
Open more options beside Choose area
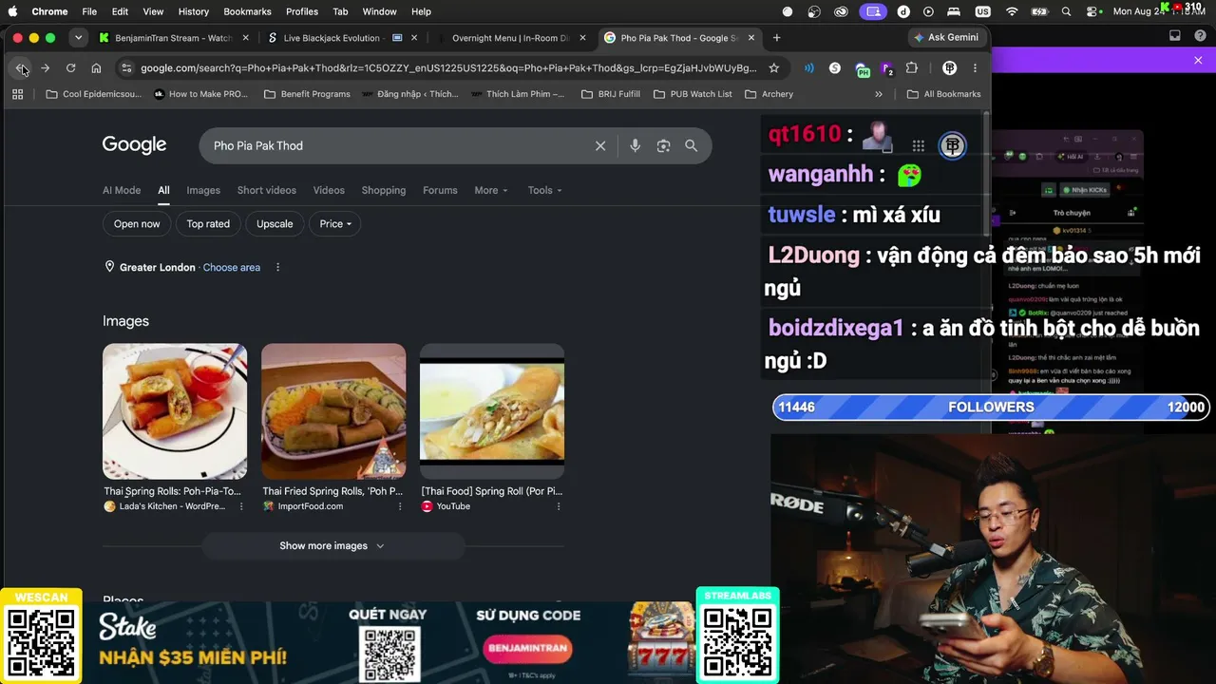click(x=277, y=267)
